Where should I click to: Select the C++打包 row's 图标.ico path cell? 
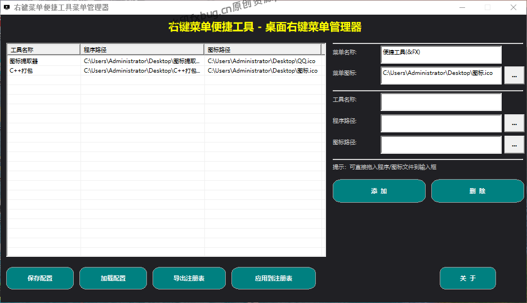coord(264,70)
